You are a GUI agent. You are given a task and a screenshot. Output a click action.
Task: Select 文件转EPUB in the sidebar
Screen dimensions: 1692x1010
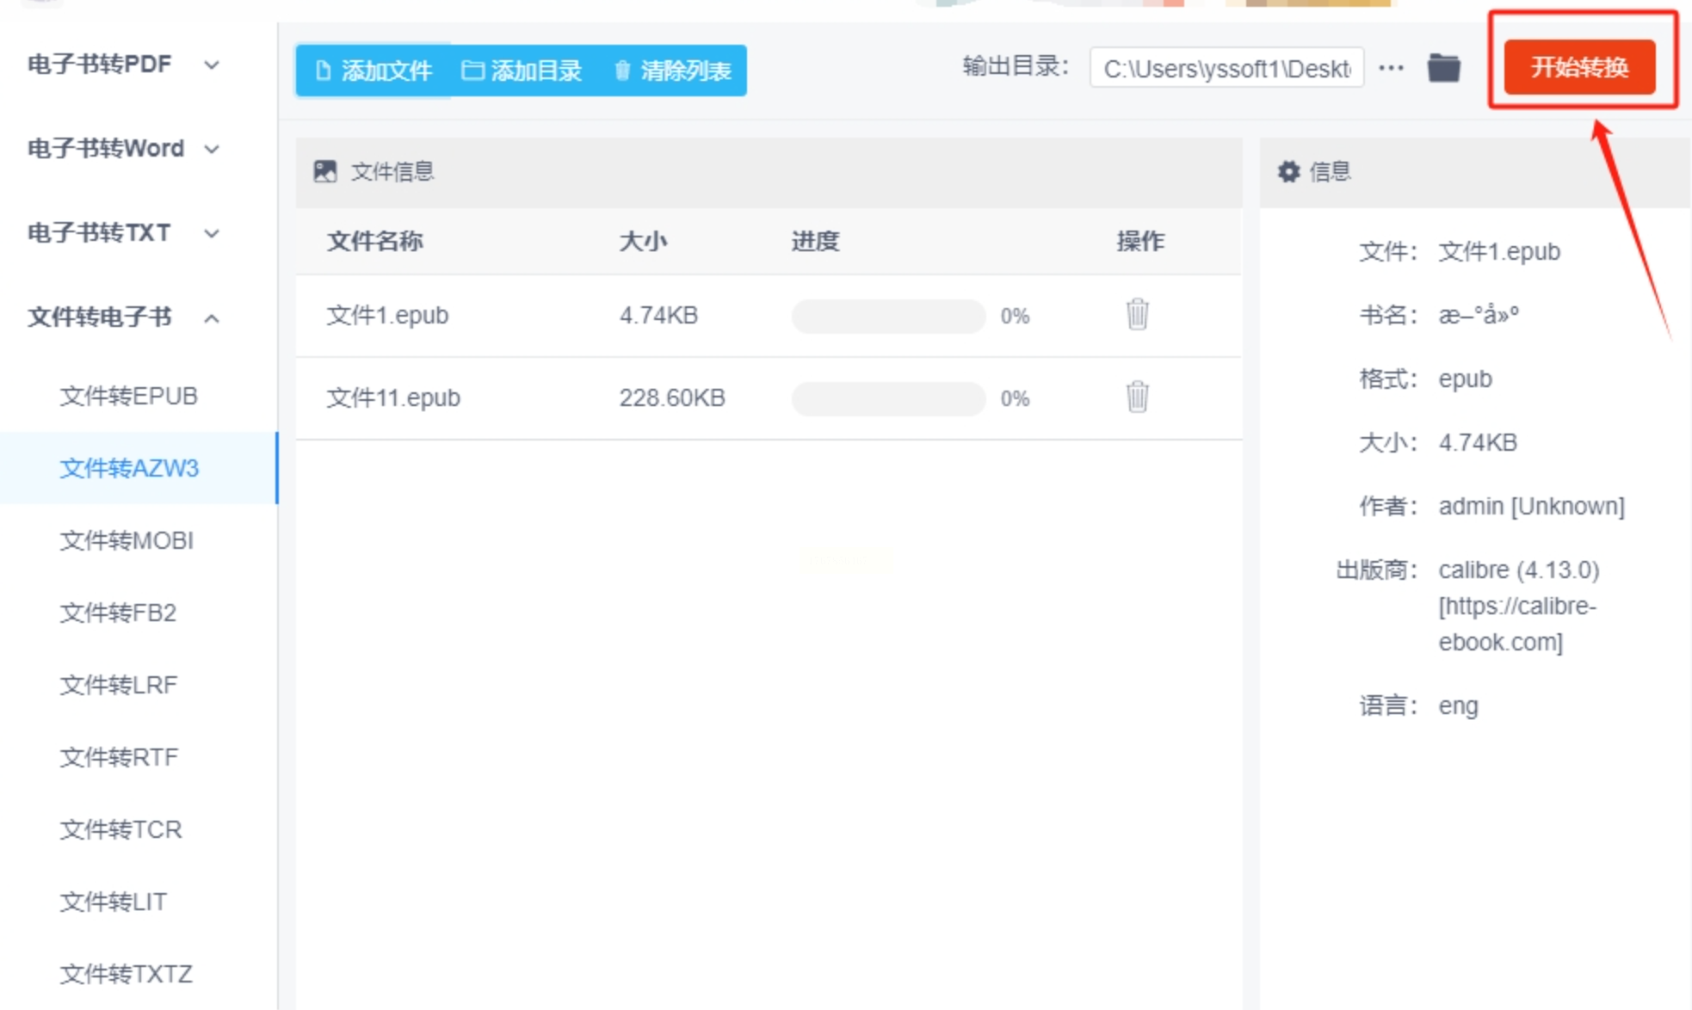pyautogui.click(x=129, y=396)
